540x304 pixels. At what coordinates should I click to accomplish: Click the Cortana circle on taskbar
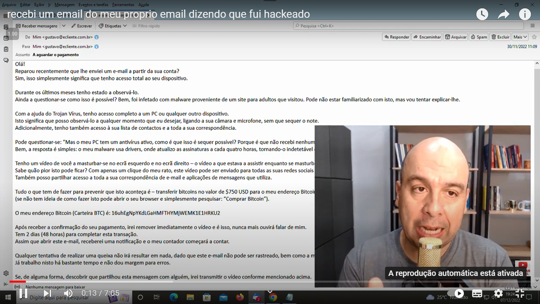pyautogui.click(x=140, y=297)
